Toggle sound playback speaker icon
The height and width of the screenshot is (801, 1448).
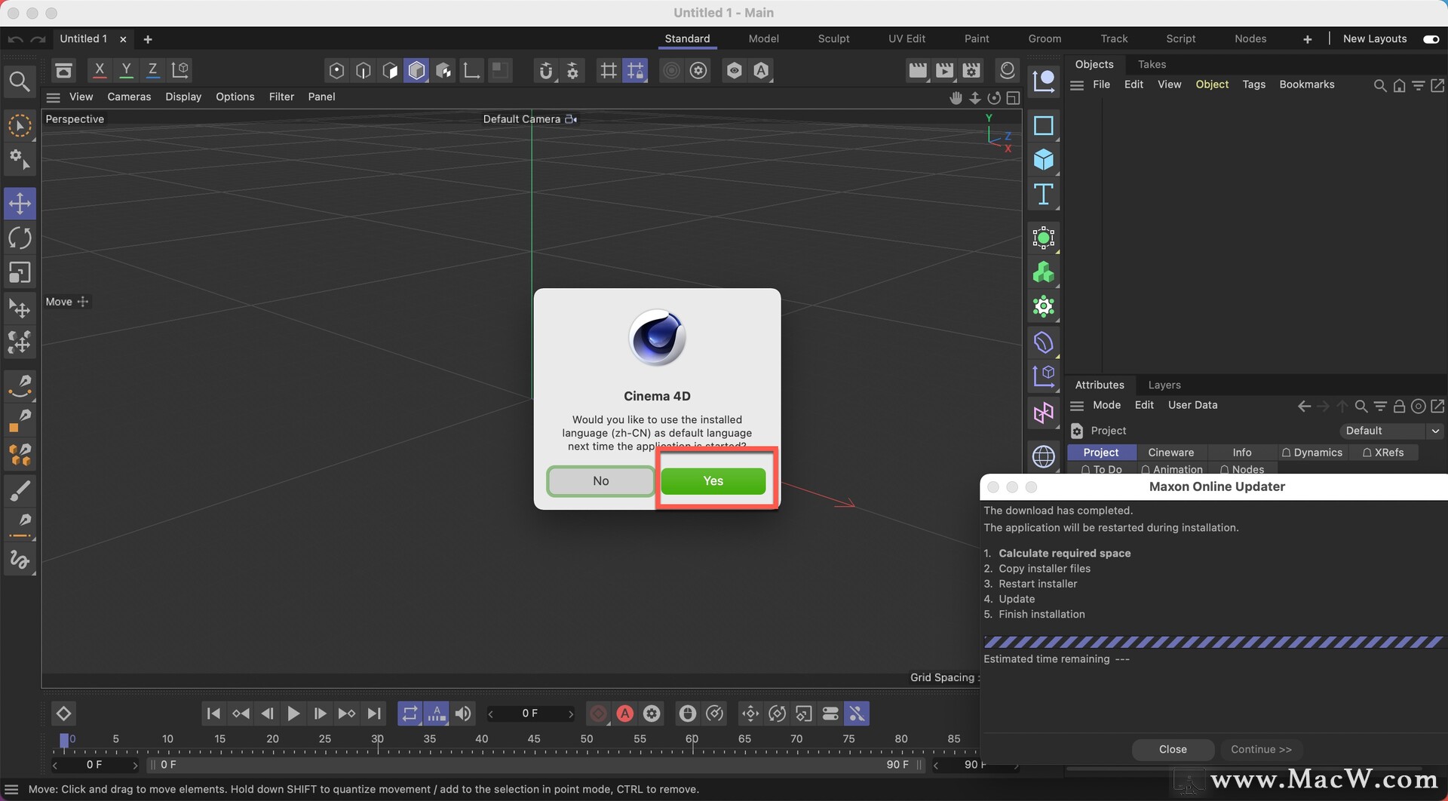(x=463, y=714)
